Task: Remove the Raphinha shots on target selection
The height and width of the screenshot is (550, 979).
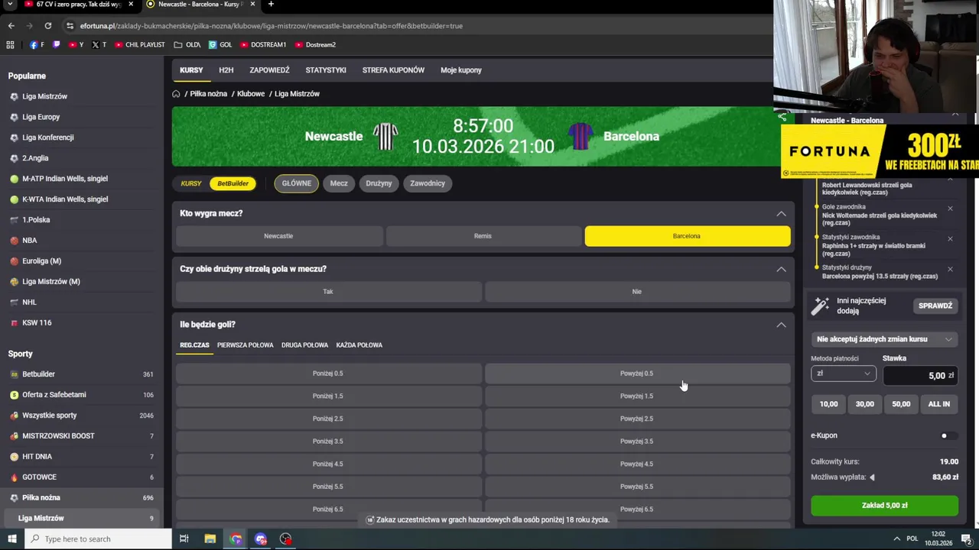Action: click(x=950, y=239)
